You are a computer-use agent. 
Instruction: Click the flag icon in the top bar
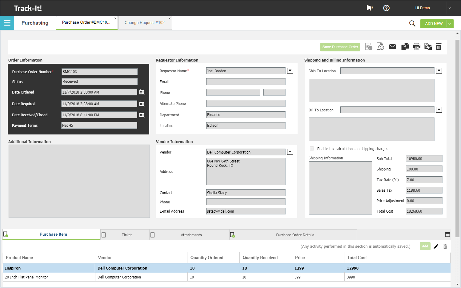pyautogui.click(x=369, y=8)
